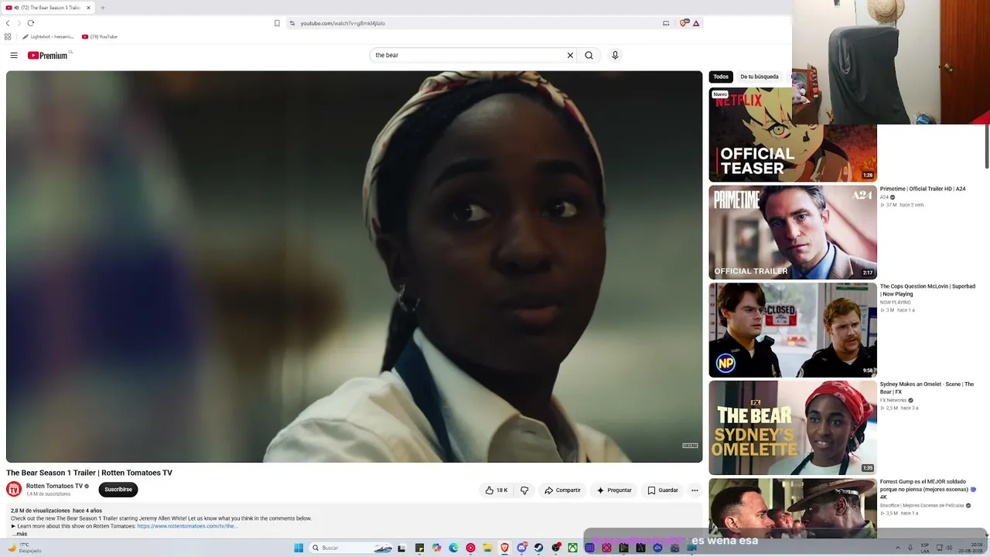This screenshot has width=990, height=557.
Task: Dislike The Bear trailer video
Action: pos(524,490)
